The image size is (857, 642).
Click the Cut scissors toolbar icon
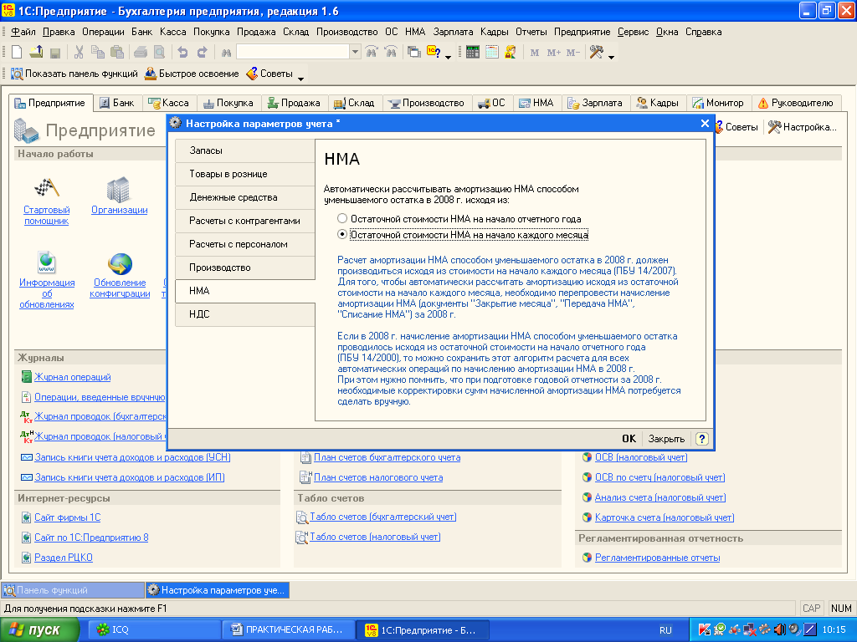pos(79,53)
